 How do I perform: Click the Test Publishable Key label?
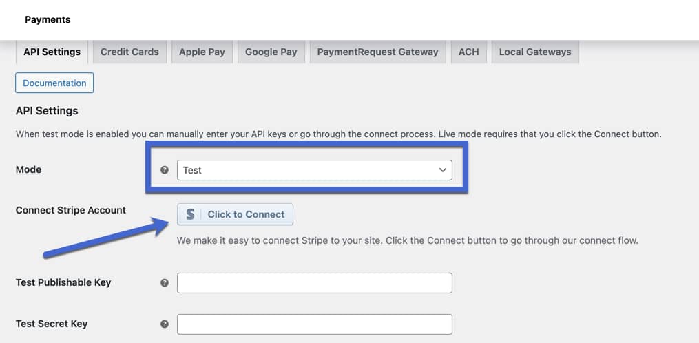tap(63, 282)
